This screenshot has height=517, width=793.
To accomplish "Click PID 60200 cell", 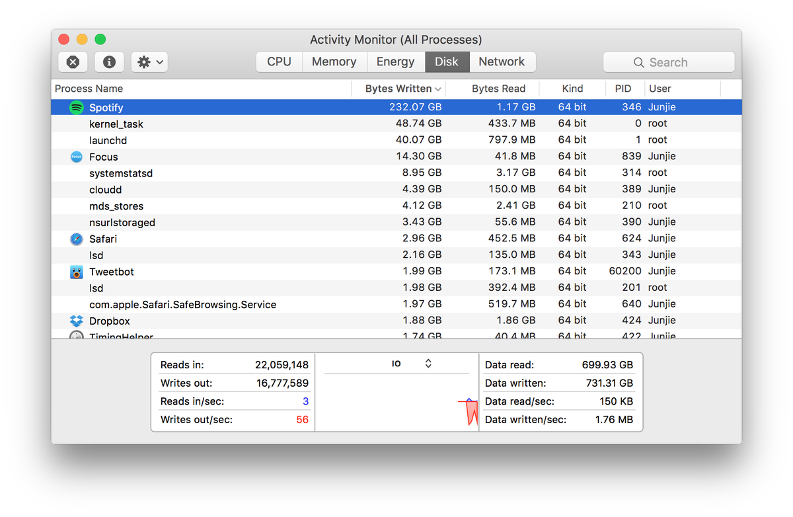I will click(625, 271).
